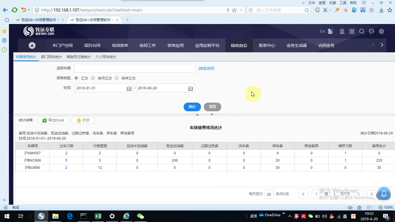
Task: Reload the page with green refresh icon
Action: [14, 10]
